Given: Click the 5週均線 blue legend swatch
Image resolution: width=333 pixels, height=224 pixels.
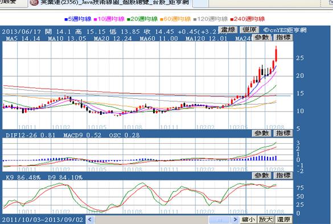Looking at the screenshot, I should click(66, 19).
